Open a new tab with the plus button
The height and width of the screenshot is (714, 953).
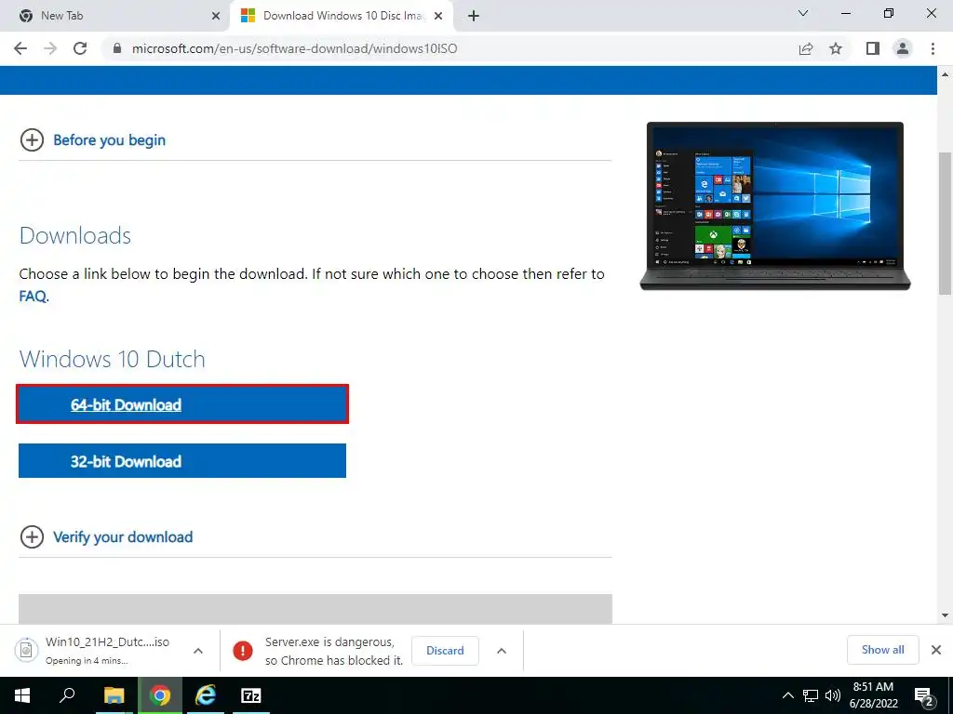pyautogui.click(x=474, y=17)
